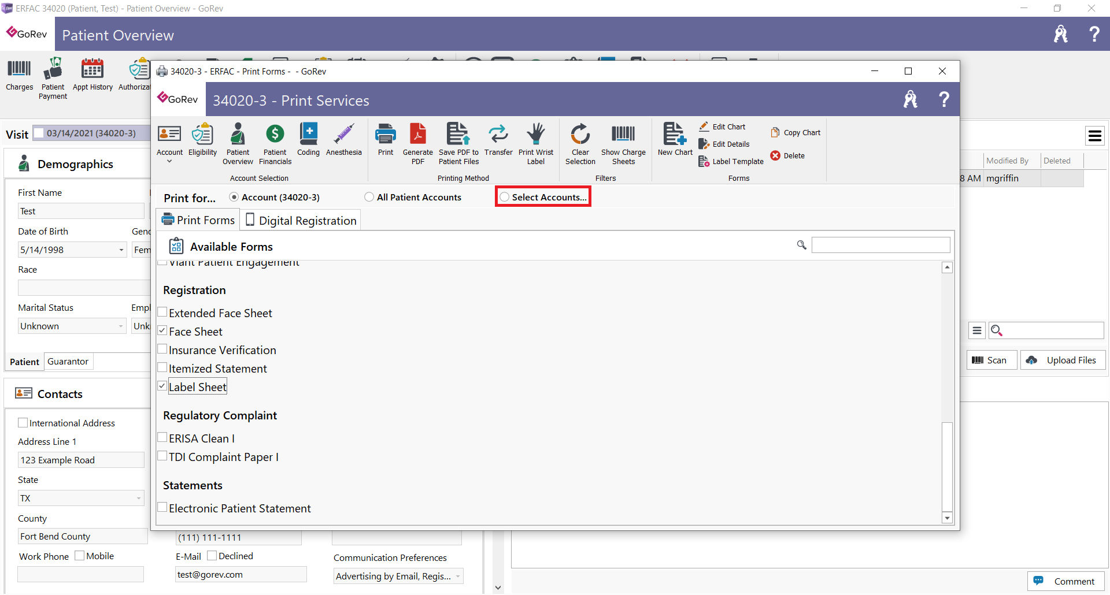Toggle Mobile checkbox for Work Phone

tap(80, 556)
